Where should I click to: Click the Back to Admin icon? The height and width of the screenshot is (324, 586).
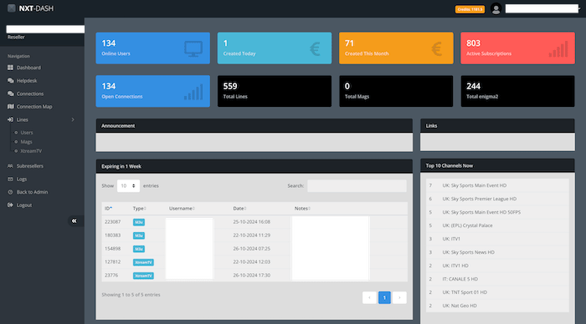click(10, 192)
